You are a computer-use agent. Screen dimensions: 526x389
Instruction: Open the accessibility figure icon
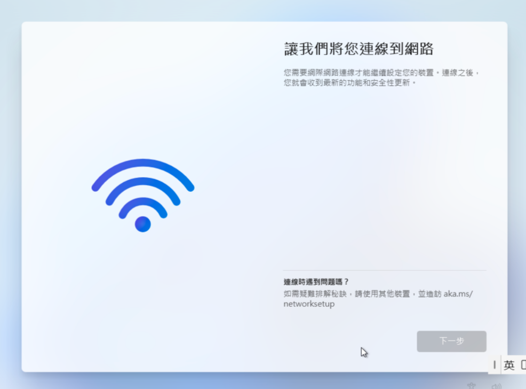click(x=472, y=386)
